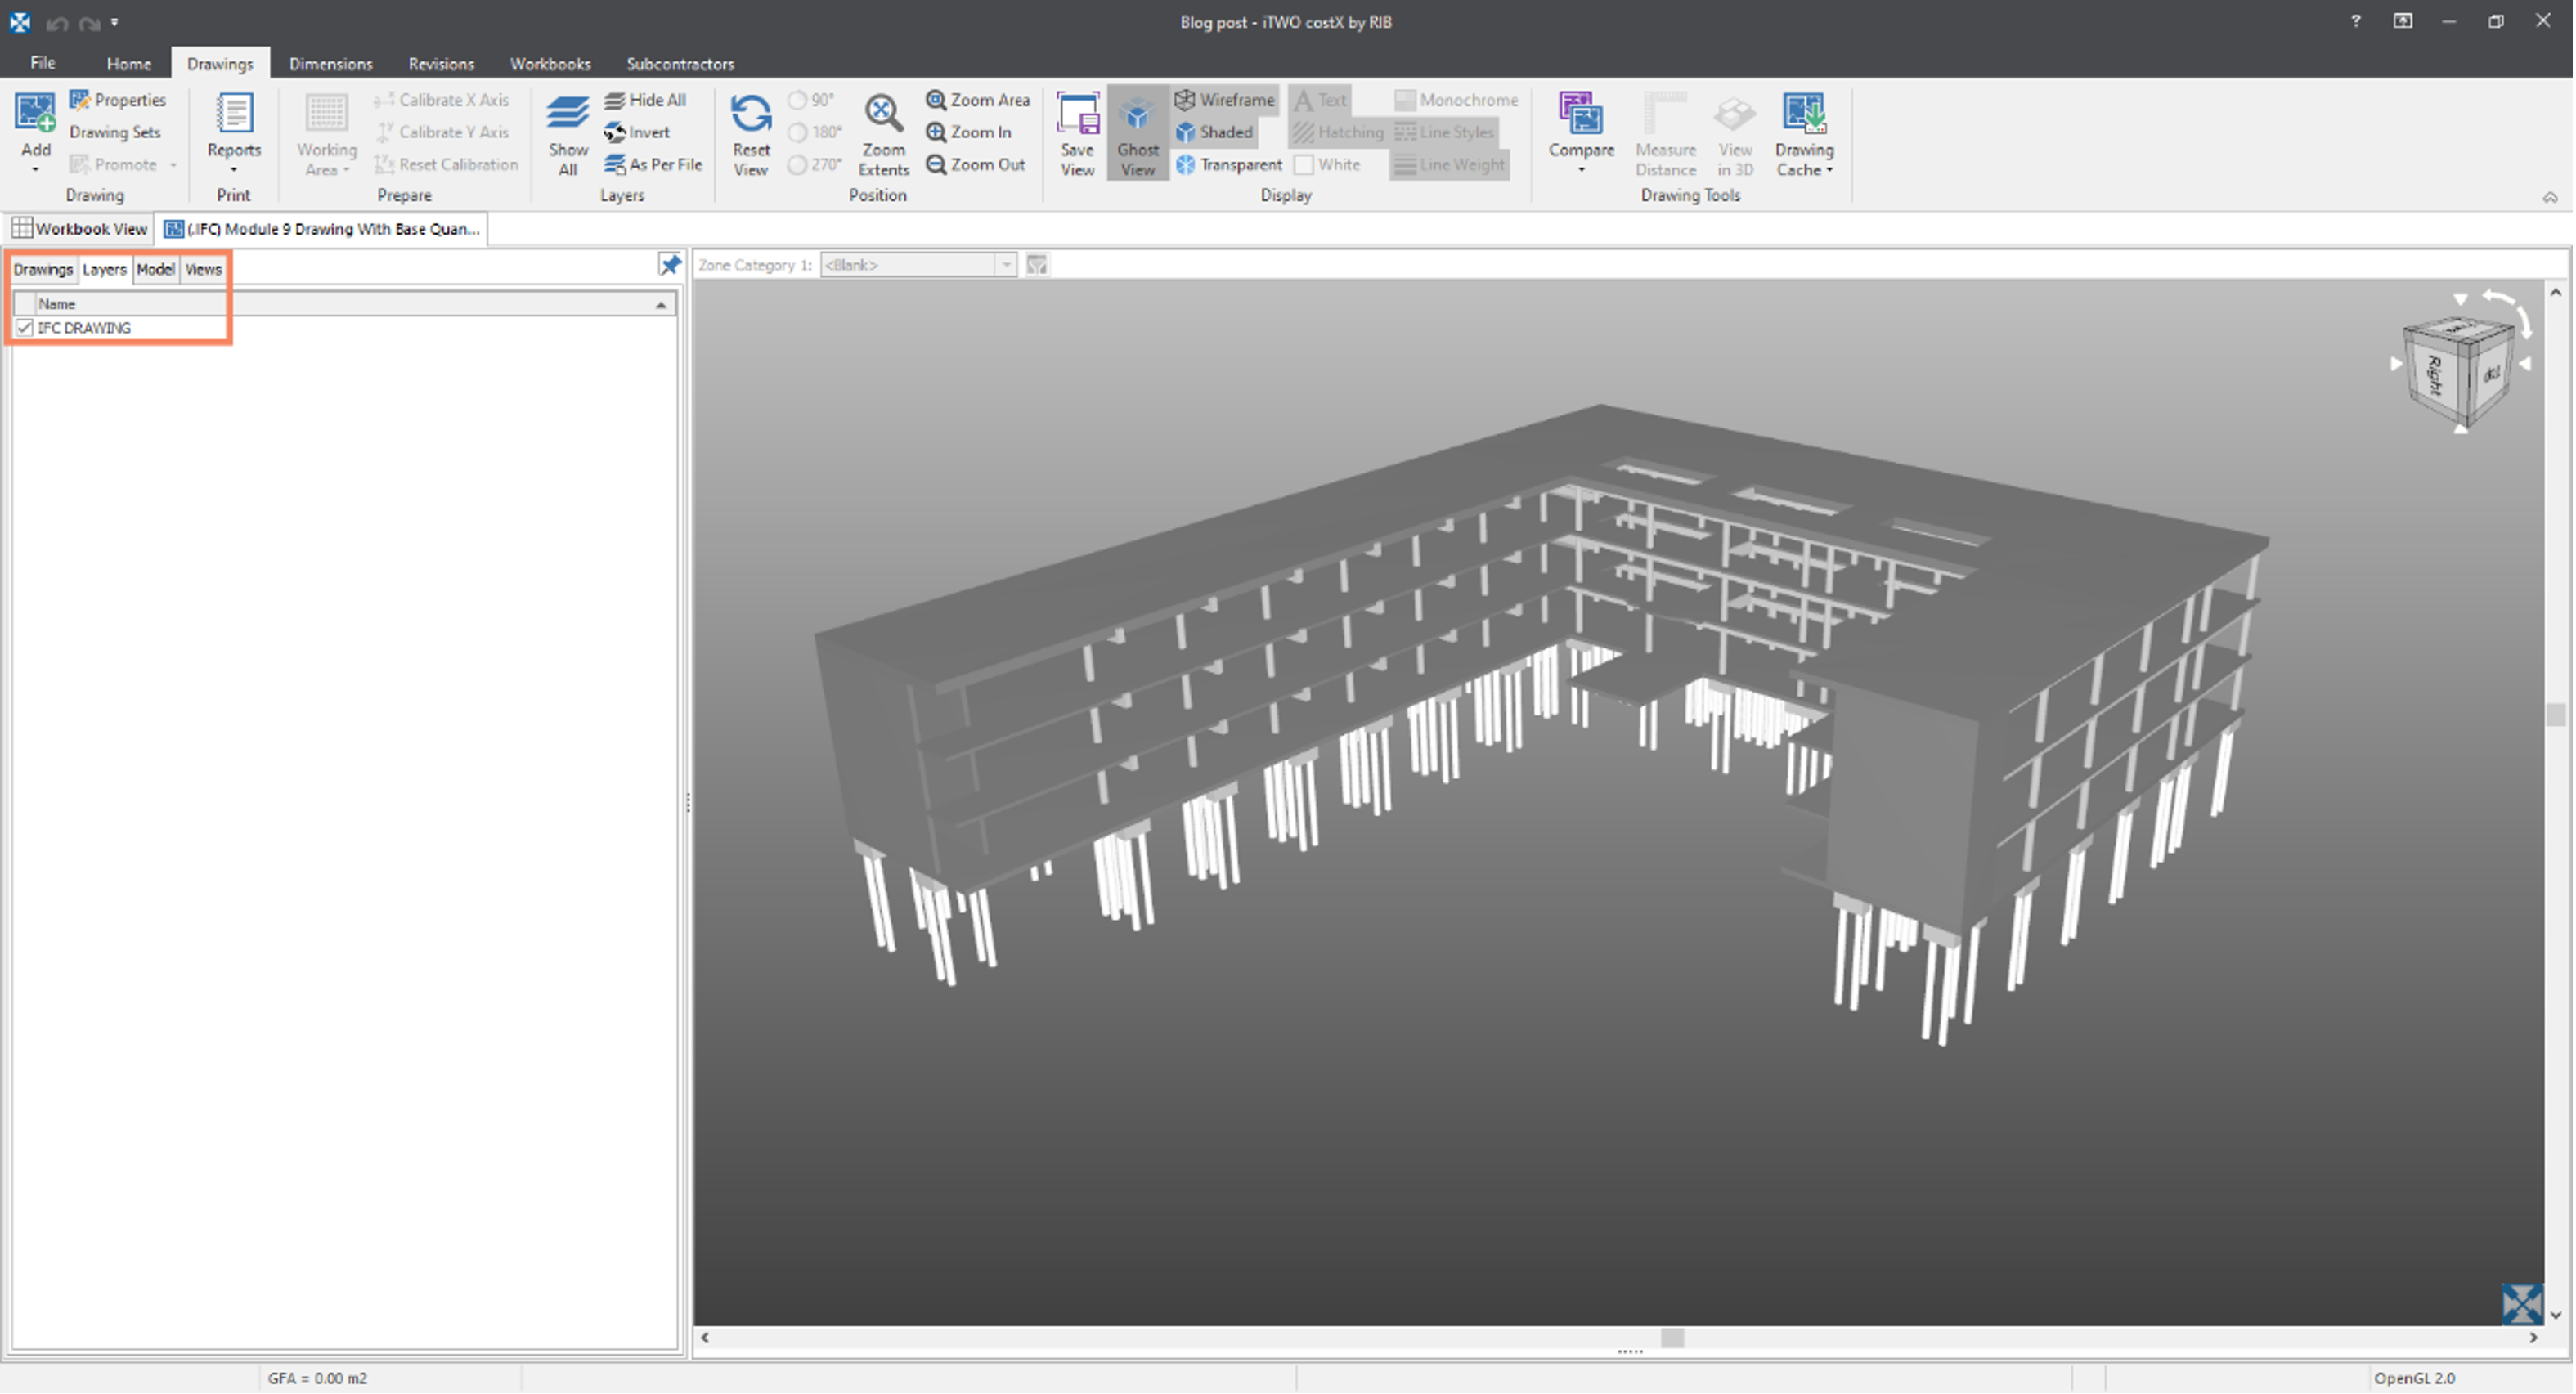Click Zoom Extents
2576x1394 pixels.
[883, 135]
